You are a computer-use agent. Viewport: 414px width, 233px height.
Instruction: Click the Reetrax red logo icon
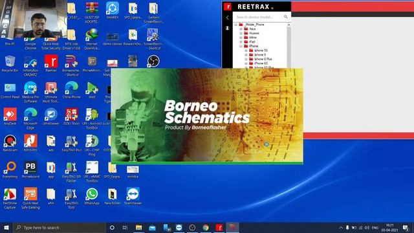tap(227, 6)
